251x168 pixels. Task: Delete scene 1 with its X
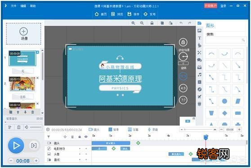pos(37,52)
